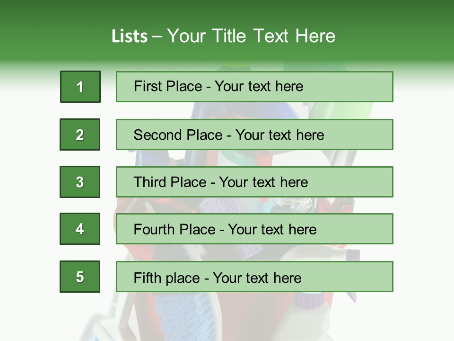The height and width of the screenshot is (341, 454).
Task: Click the Second Place text bar
Action: click(254, 135)
